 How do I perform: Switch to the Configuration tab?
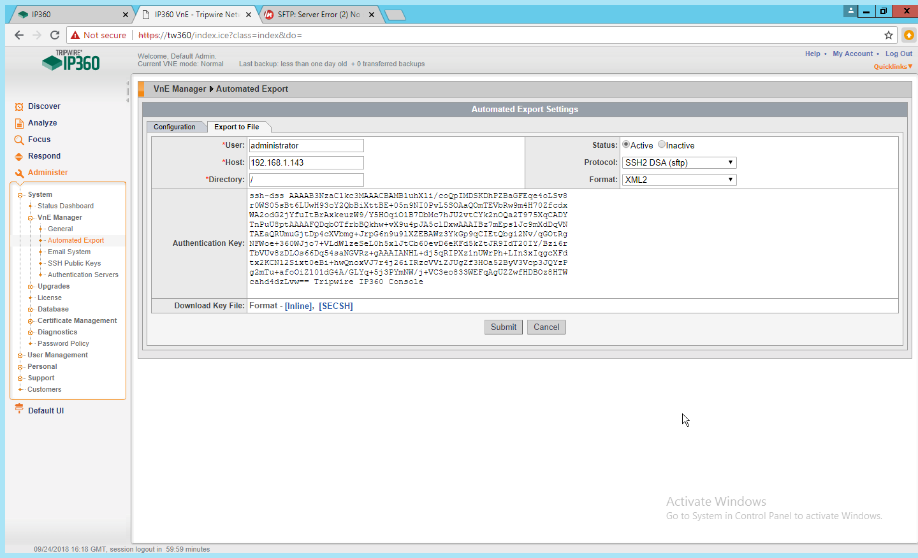point(175,127)
